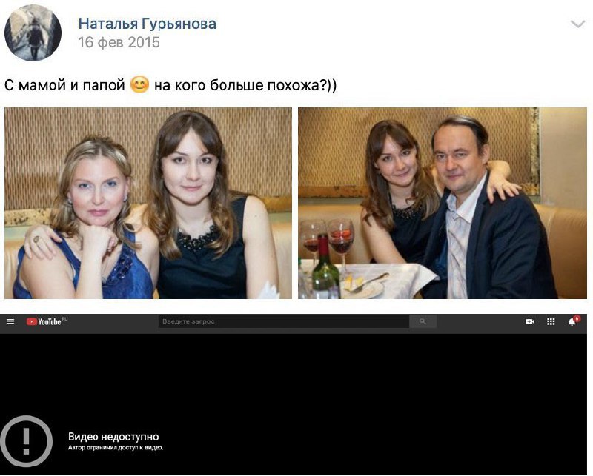Viewport: 593px width, 476px height.
Task: Click the red notification count badge
Action: (x=577, y=318)
